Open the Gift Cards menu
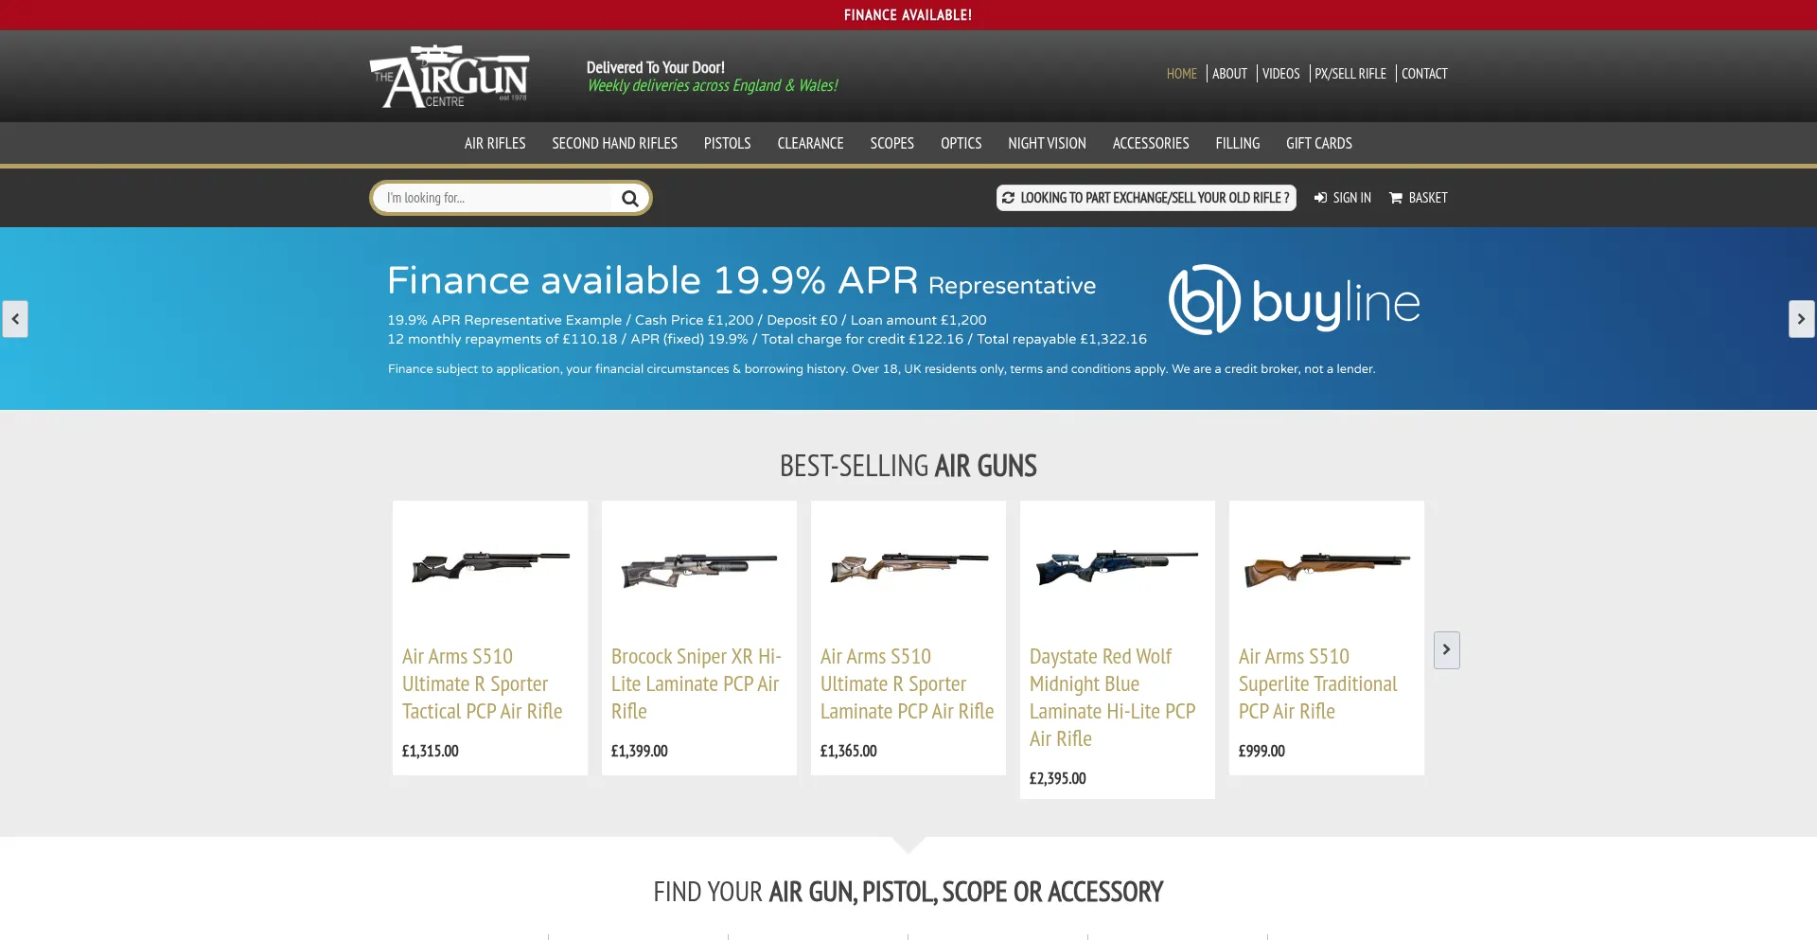This screenshot has width=1817, height=940. (1319, 144)
